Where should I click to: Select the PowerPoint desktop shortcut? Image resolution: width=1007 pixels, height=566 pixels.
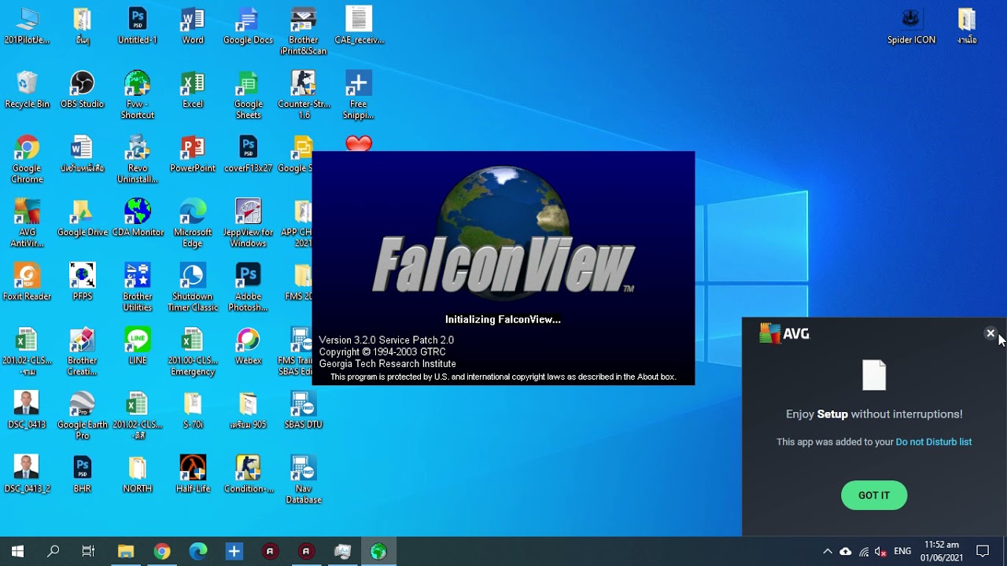pos(192,153)
